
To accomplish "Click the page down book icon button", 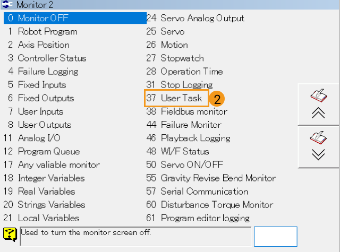I will pos(318,146).
